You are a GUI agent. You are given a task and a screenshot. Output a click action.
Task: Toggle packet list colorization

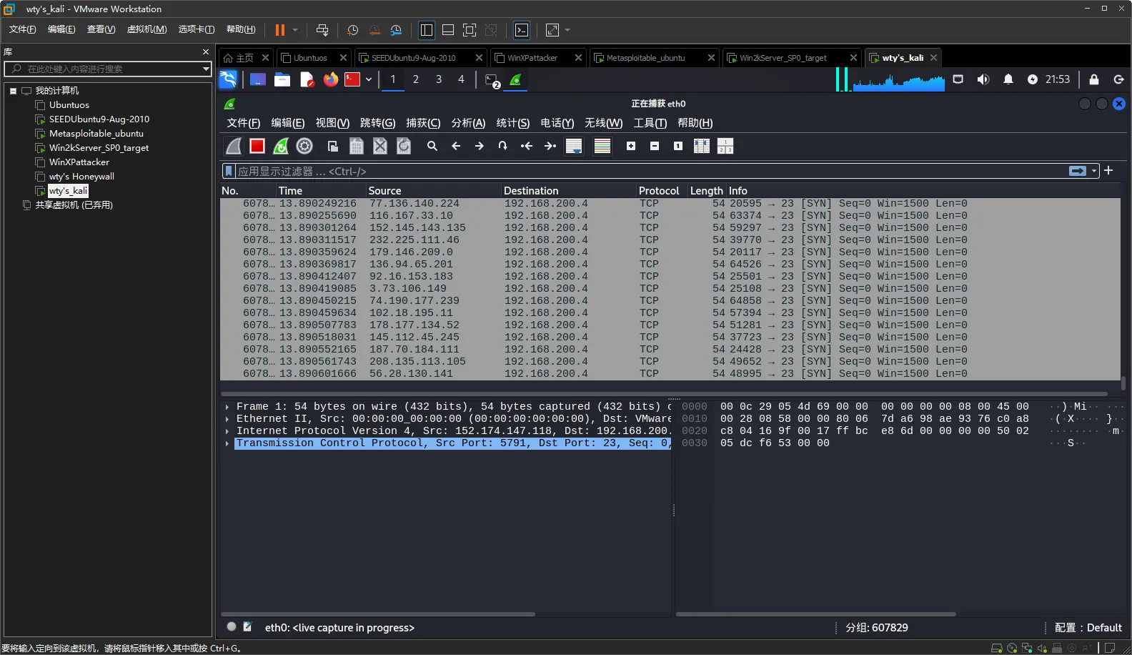(x=602, y=146)
